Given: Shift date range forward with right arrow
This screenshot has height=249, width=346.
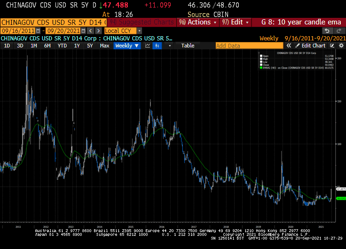Looking at the screenshot, I should click(98, 31).
